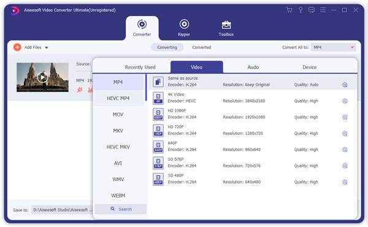Click the HD 720P preset icon
The image size is (368, 227).
[x=158, y=130]
